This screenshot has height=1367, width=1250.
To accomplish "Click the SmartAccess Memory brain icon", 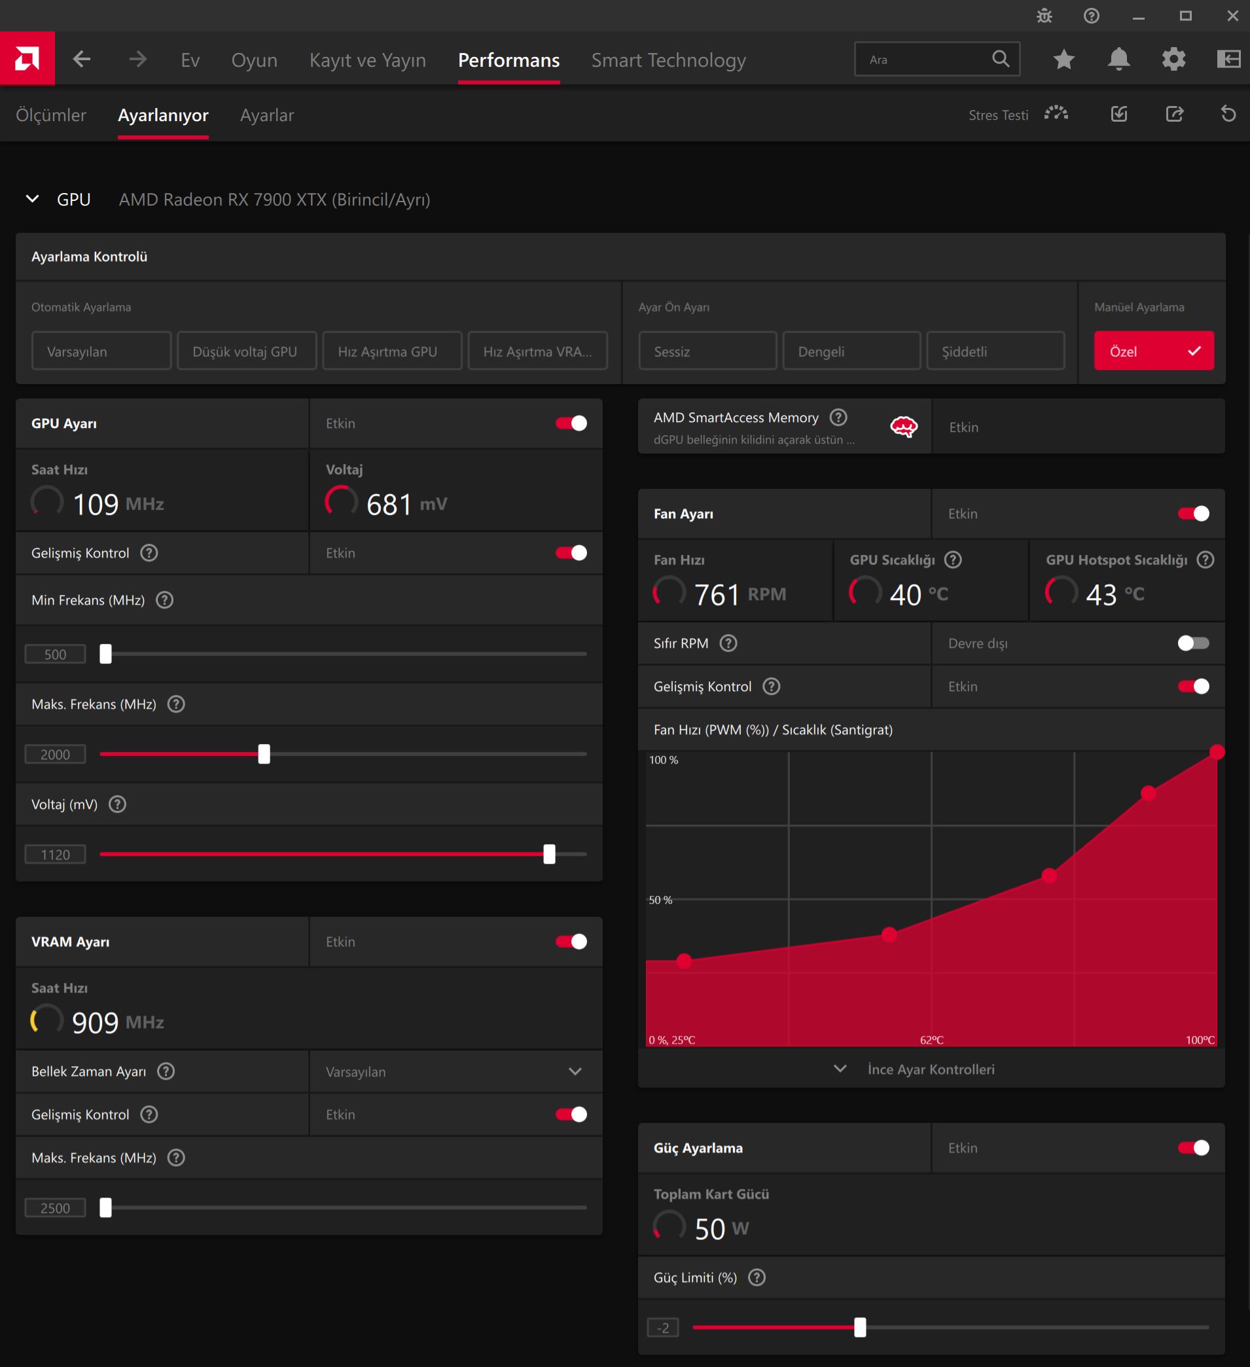I will point(903,427).
